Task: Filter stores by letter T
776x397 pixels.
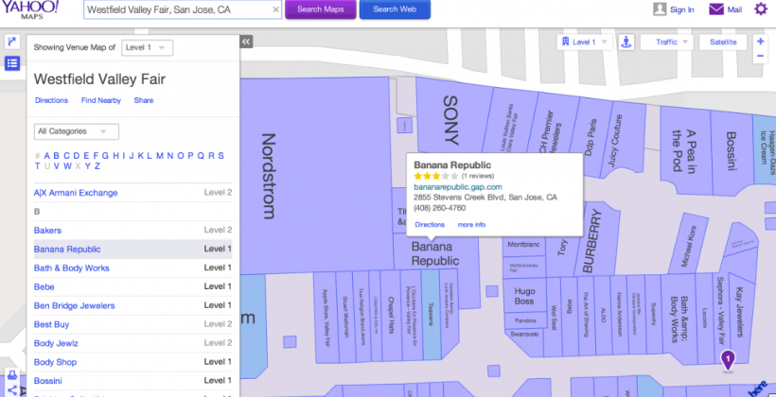Action: (37, 166)
